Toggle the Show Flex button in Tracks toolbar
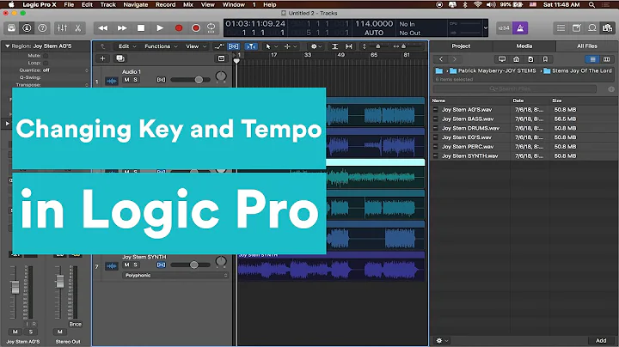This screenshot has width=619, height=347. tap(233, 46)
